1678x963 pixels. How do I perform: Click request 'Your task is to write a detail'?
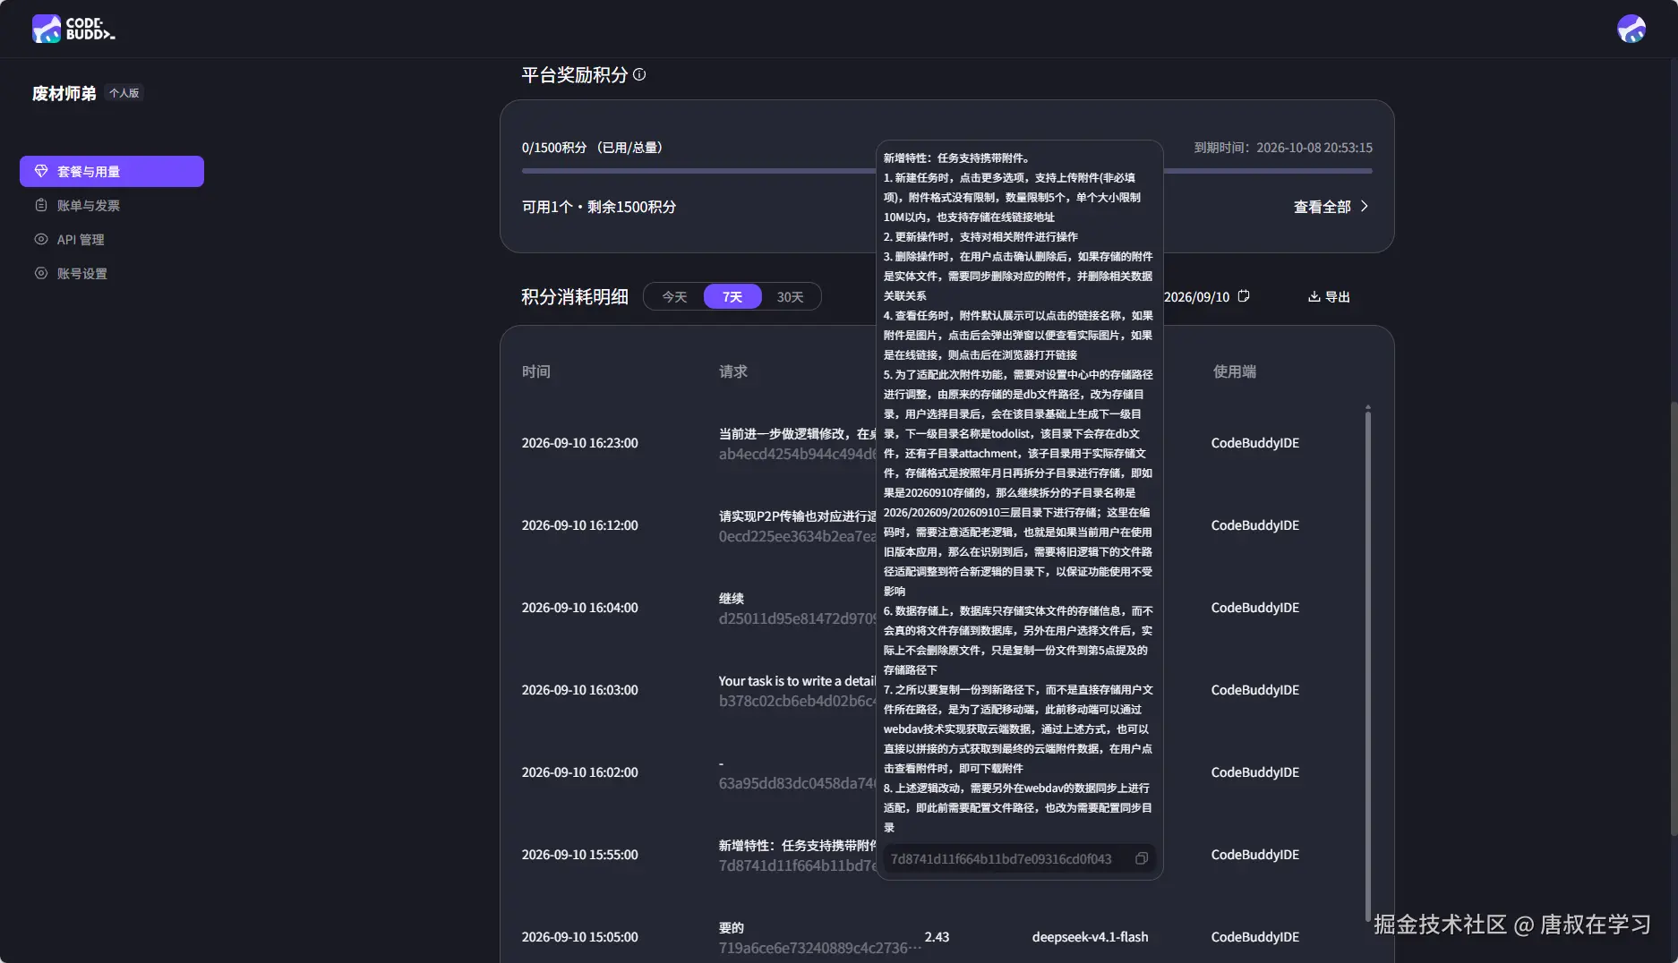[x=797, y=680]
